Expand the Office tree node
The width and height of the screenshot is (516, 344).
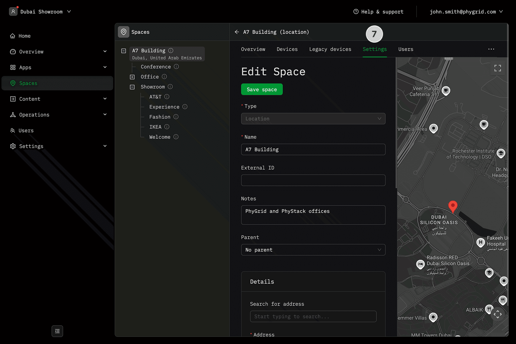click(132, 77)
